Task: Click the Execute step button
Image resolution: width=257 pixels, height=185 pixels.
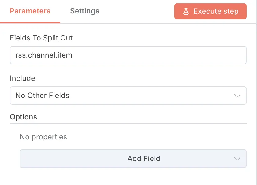Action: (210, 11)
